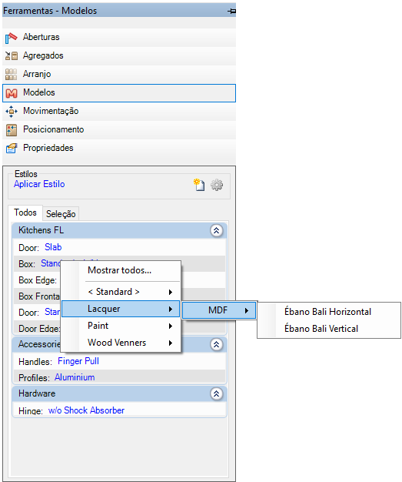Open the Propriedades icon
The width and height of the screenshot is (402, 482).
click(x=12, y=148)
